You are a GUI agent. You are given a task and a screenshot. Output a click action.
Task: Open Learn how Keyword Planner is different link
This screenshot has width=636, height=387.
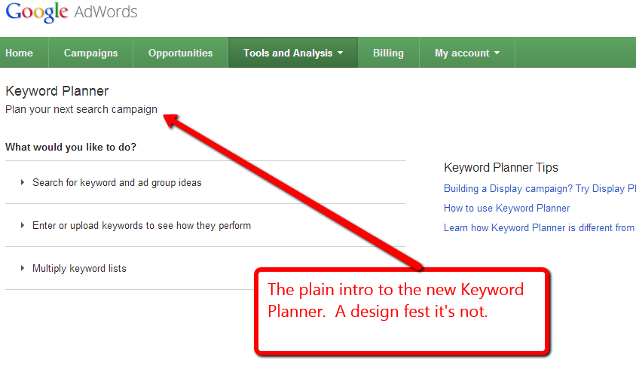coord(540,227)
